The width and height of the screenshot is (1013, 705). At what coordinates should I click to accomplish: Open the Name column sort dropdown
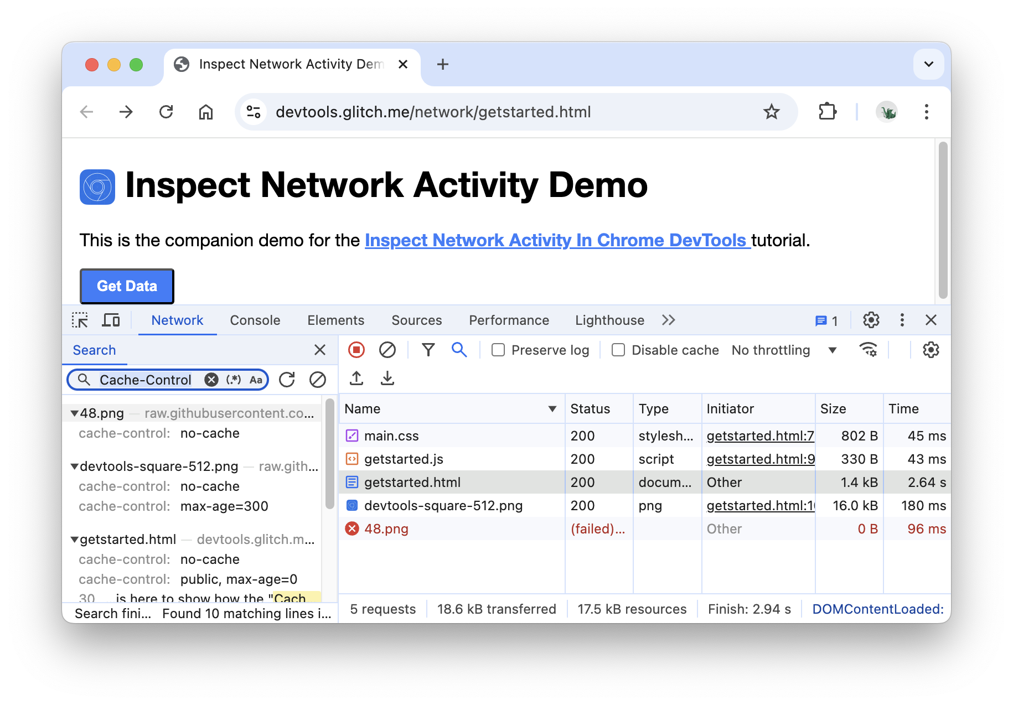point(552,408)
